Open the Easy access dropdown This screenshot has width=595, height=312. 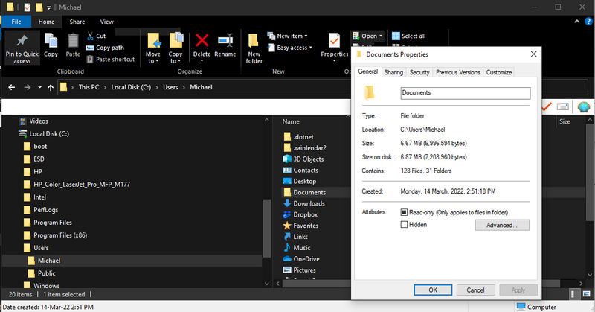[293, 48]
